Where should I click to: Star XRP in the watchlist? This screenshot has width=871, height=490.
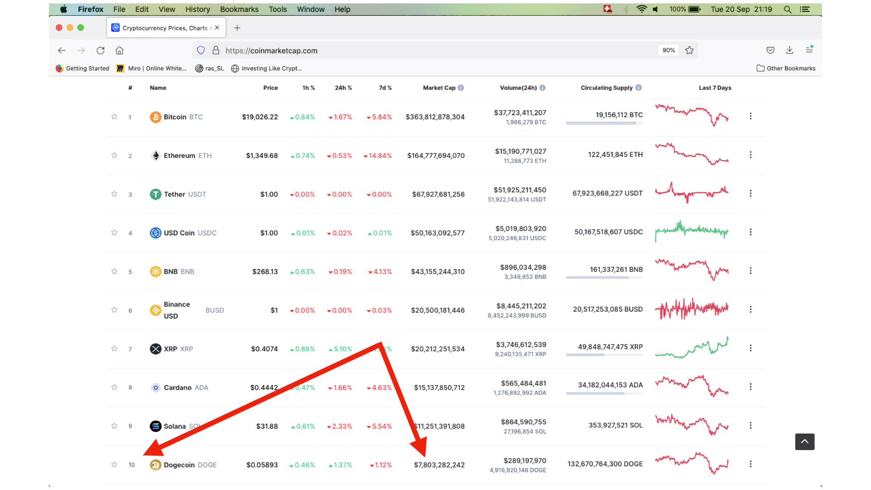[x=114, y=348]
